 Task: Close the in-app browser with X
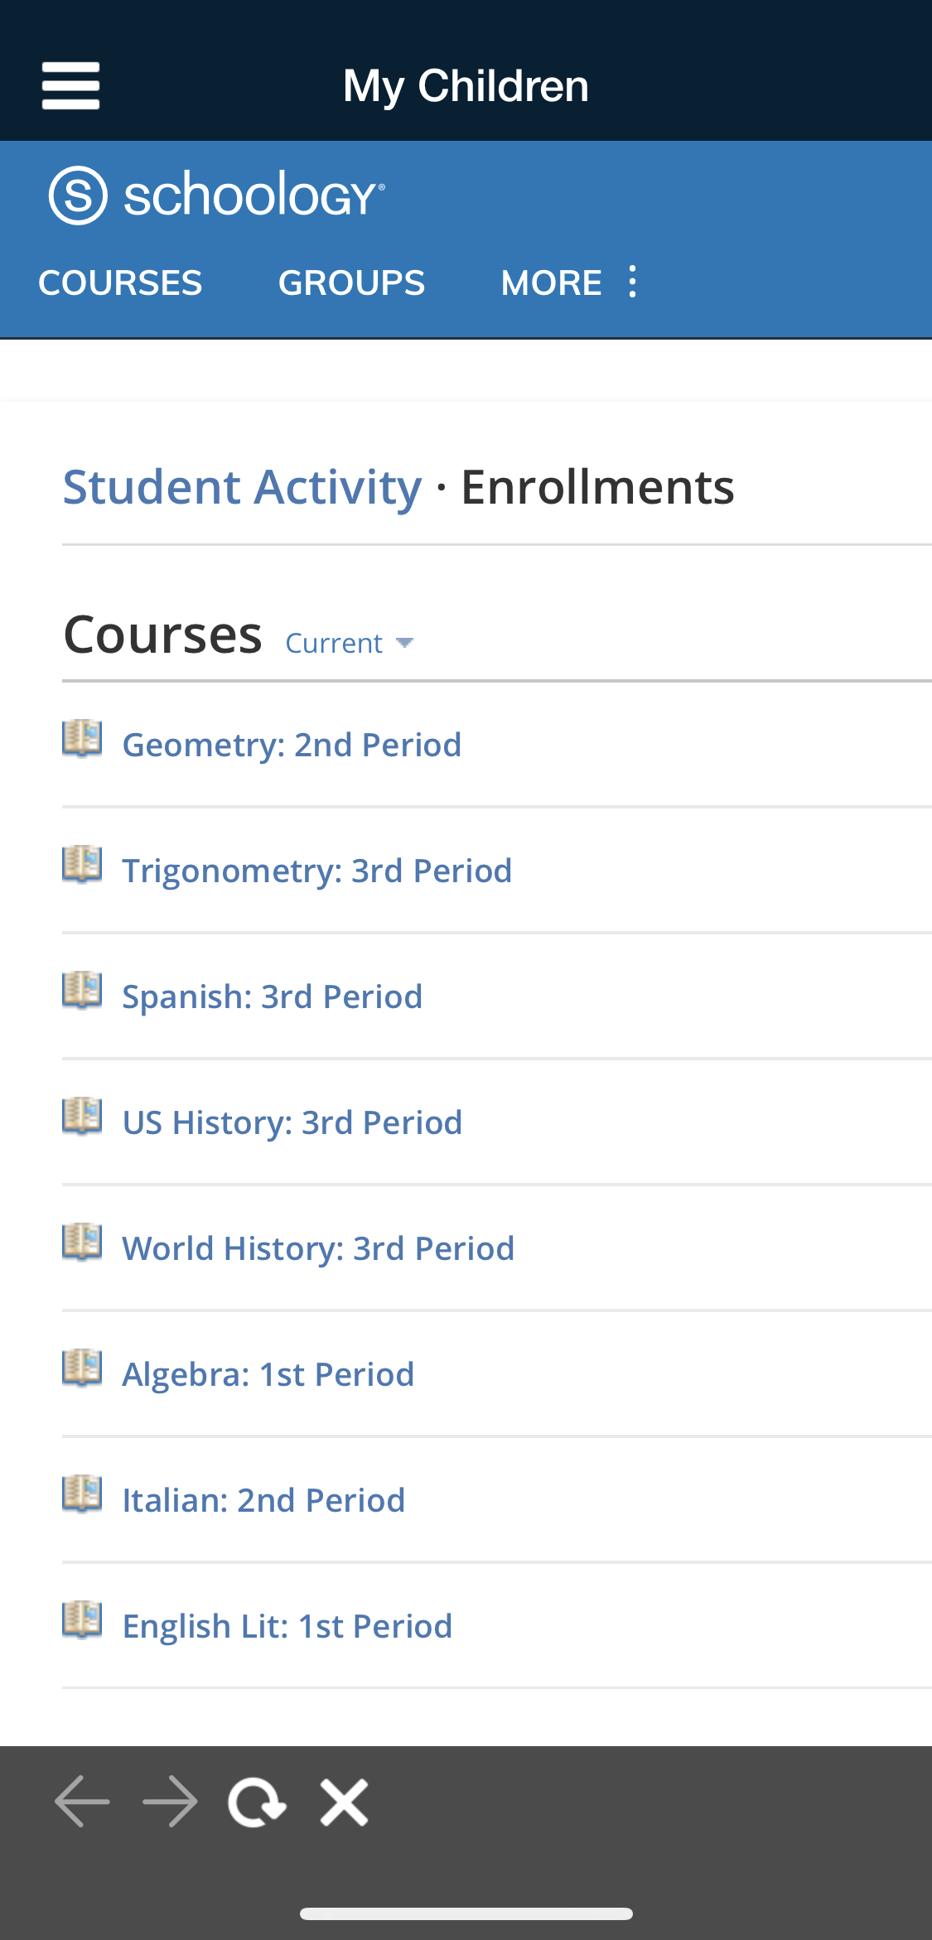pos(345,1802)
